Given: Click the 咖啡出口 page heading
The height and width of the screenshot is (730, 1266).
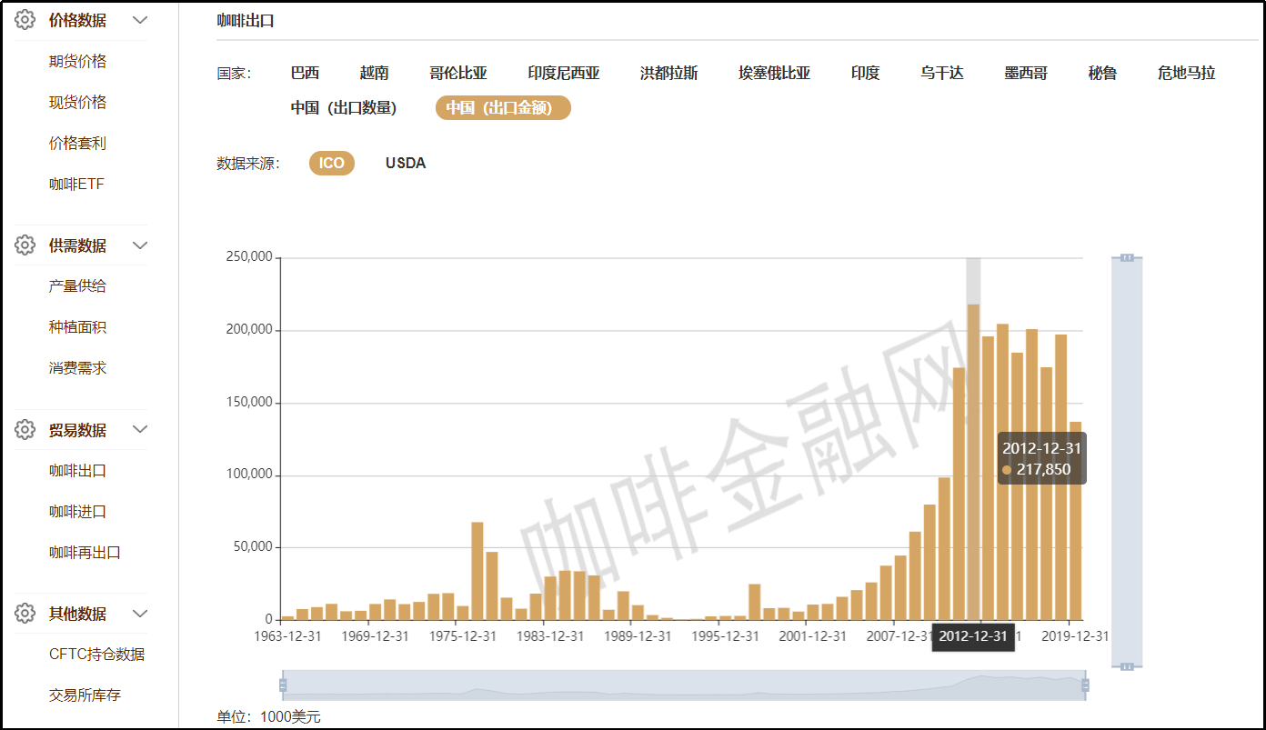Looking at the screenshot, I should coord(246,20).
